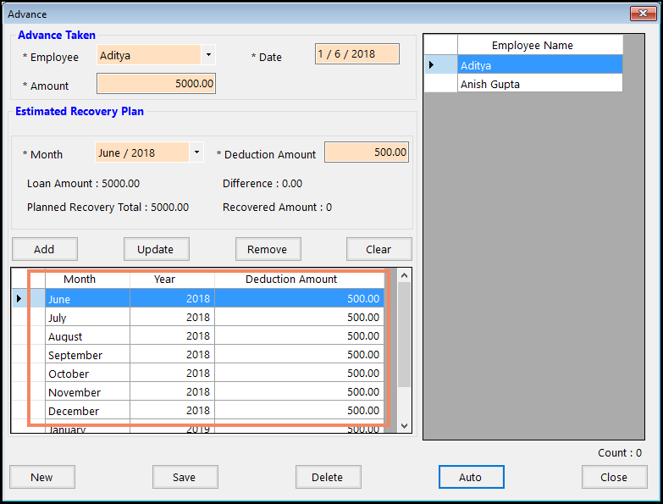Click 500.00 deduction in August row
The height and width of the screenshot is (504, 663).
300,335
